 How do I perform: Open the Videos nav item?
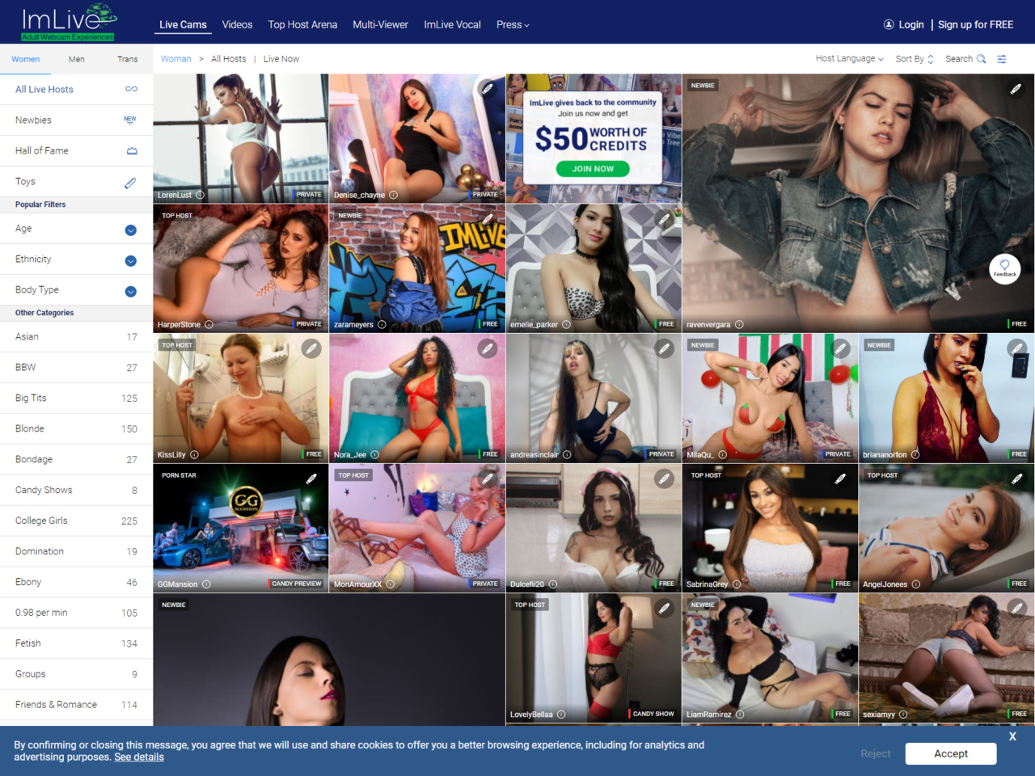237,25
